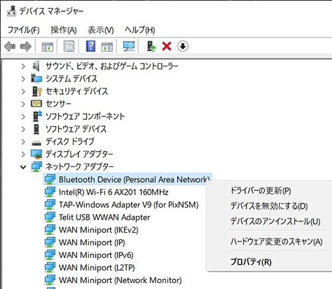332x289 pixels.
Task: Click the ソフトウェア コンポーネント category icon
Action: point(37,116)
